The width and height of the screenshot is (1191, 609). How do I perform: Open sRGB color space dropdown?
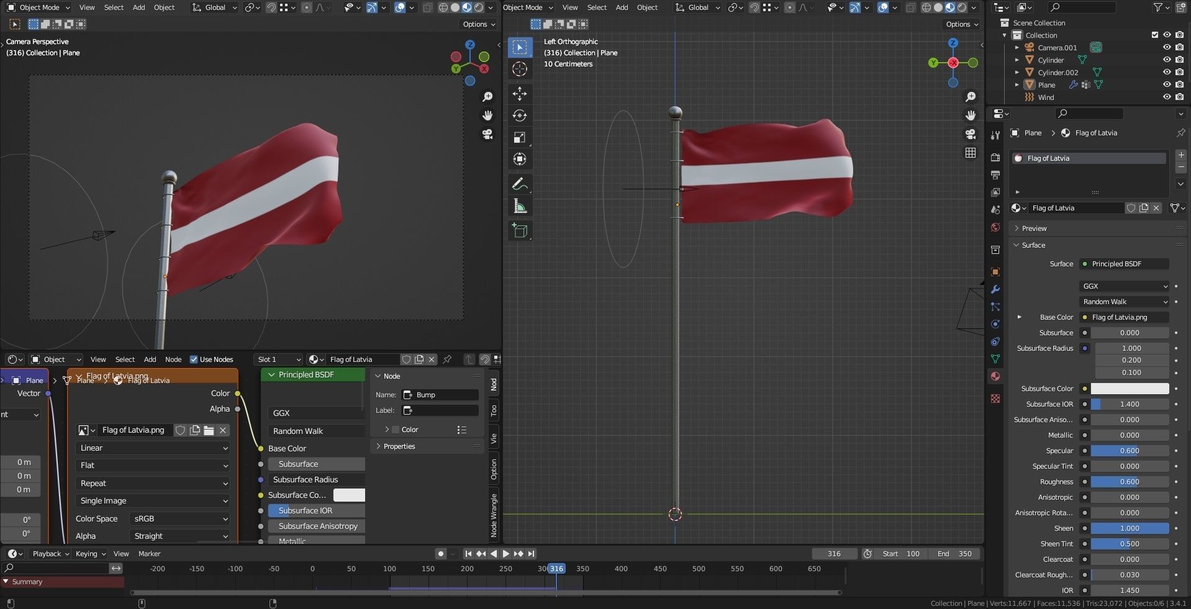pyautogui.click(x=180, y=519)
